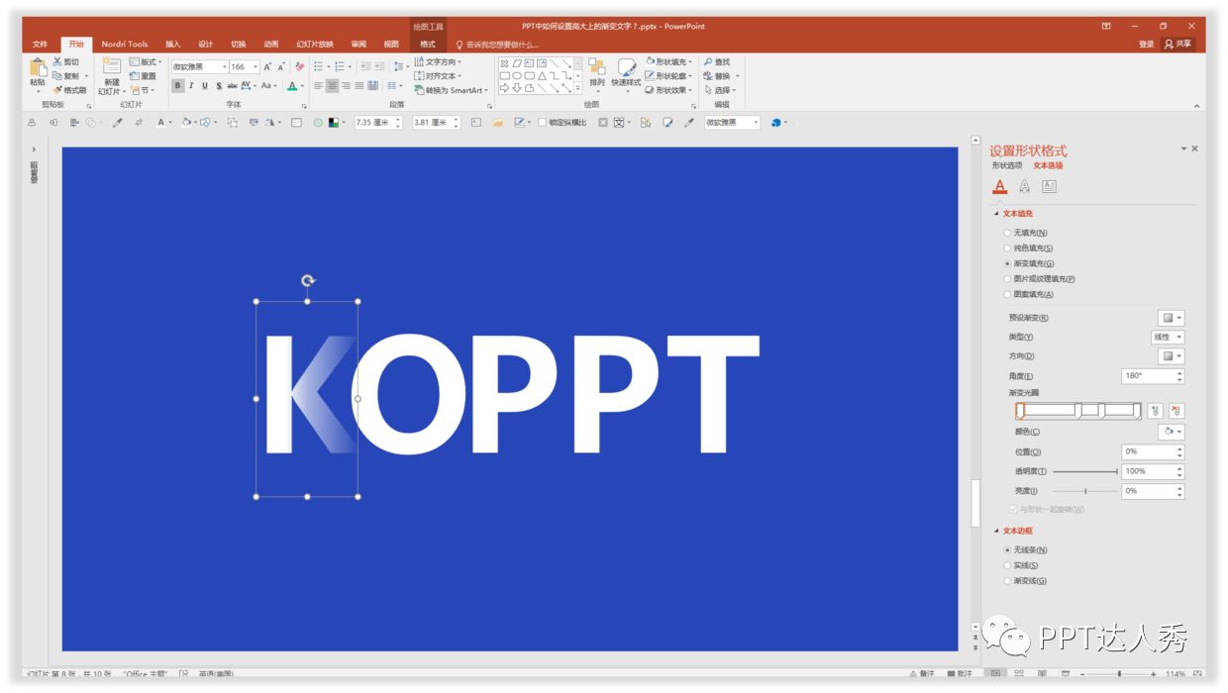Click the New Slide (新建幻灯片) icon

coord(111,68)
